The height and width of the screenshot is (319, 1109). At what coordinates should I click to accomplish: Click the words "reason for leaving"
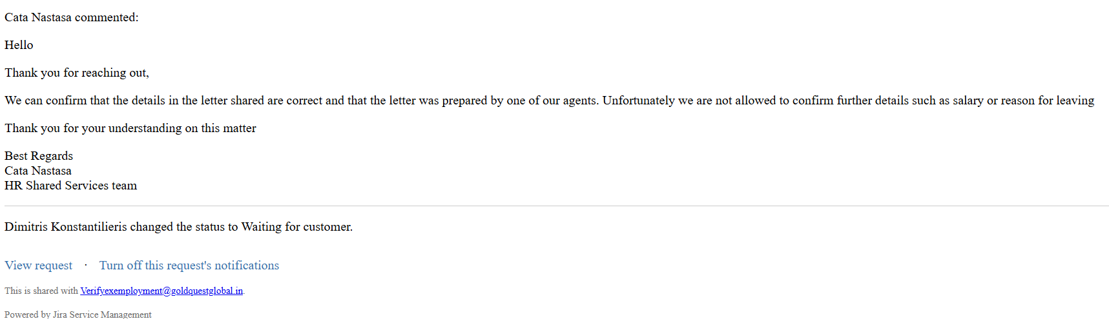click(x=1047, y=101)
